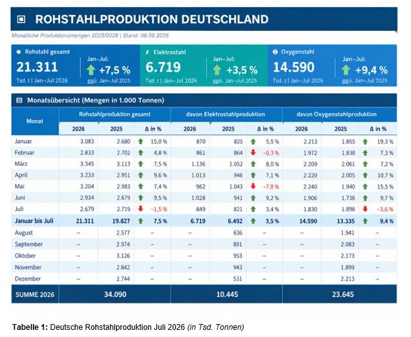Click the SUMME 2026 label
411x337 pixels.
point(35,294)
